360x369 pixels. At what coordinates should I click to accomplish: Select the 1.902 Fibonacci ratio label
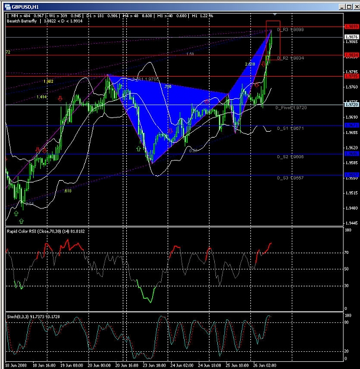[48, 81]
